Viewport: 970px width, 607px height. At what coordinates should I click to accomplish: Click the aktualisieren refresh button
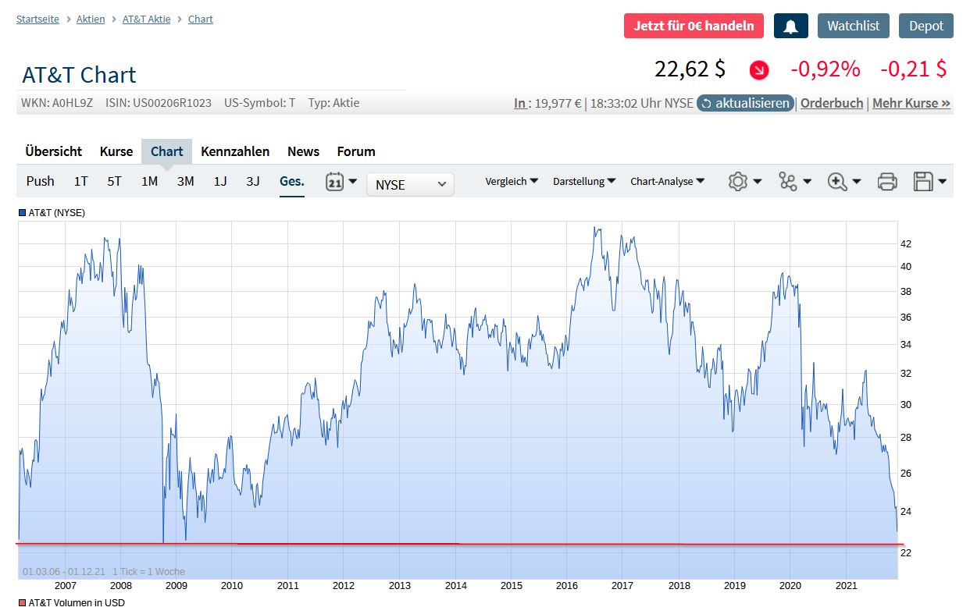(746, 103)
